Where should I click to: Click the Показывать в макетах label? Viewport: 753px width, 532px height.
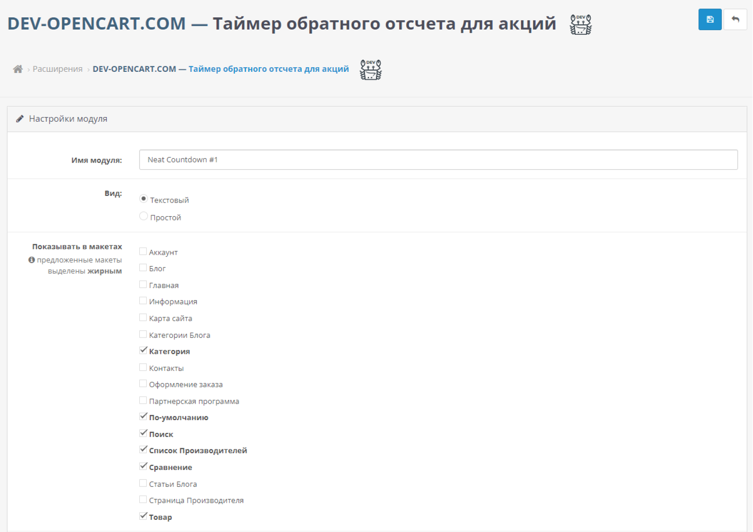point(77,247)
